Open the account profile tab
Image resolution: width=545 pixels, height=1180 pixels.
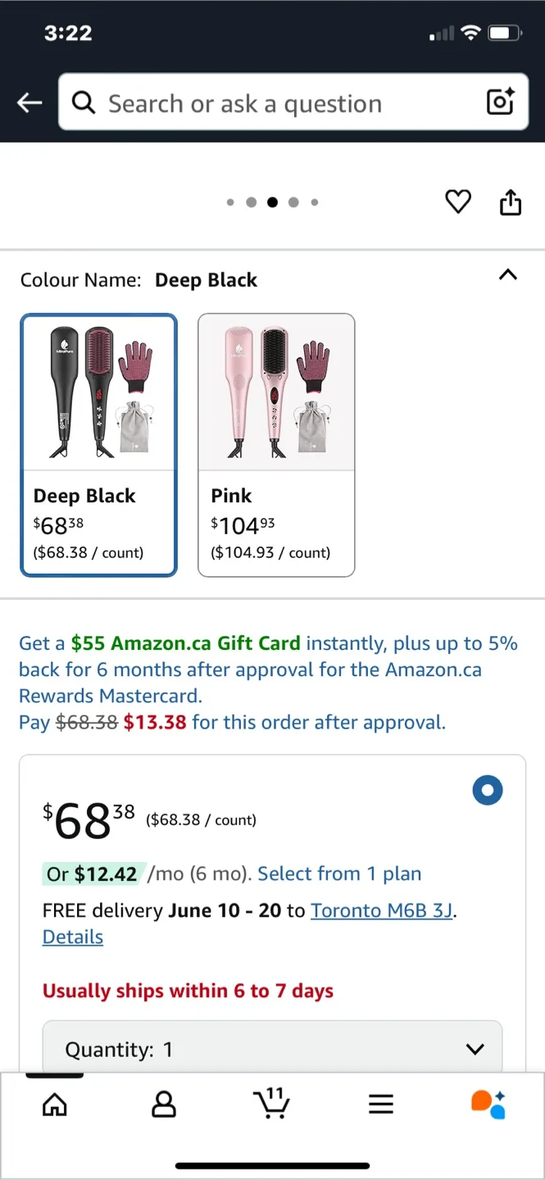tap(164, 1104)
